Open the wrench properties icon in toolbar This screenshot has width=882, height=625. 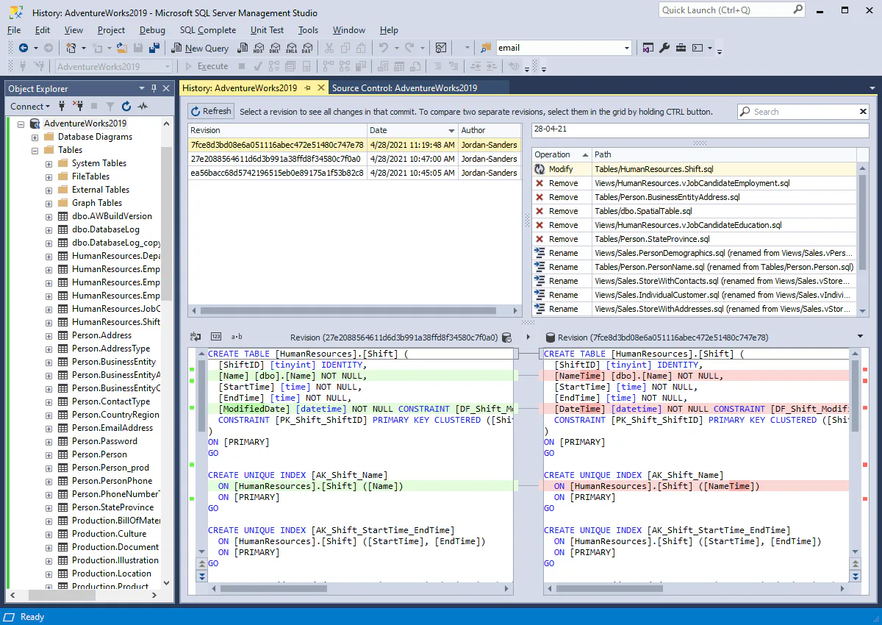(x=664, y=48)
